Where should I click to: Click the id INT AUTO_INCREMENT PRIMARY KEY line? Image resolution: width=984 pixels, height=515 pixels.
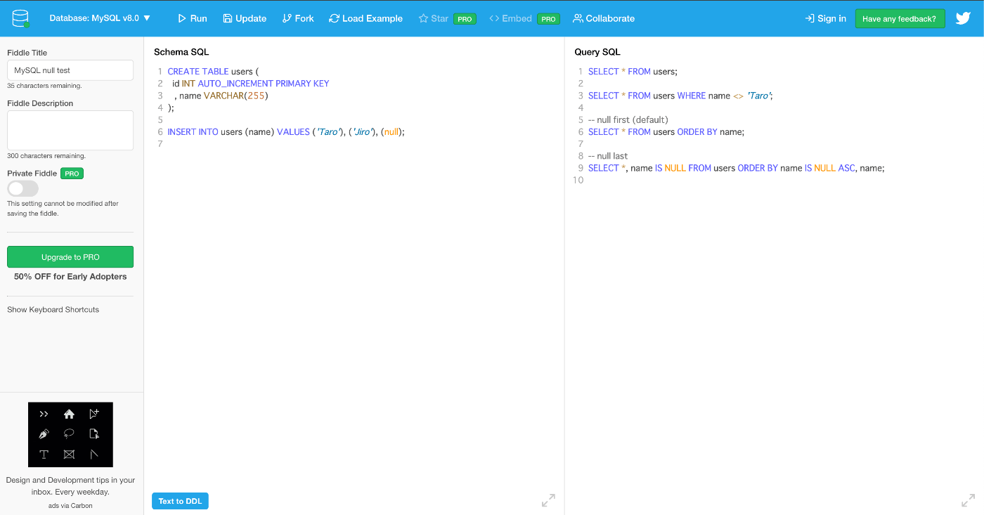(251, 84)
